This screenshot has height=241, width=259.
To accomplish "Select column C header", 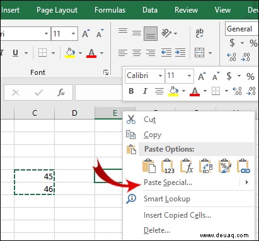I will point(35,113).
